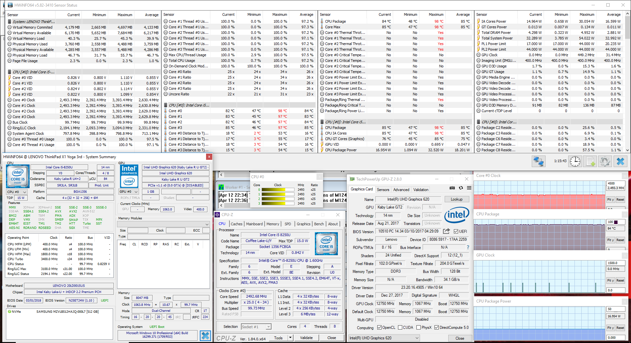This screenshot has height=343, width=631.
Task: Select the Total CPU Usage sensor row
Action: point(239,61)
